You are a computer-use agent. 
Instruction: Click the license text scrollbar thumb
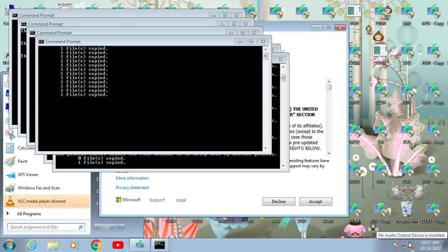pos(329,87)
